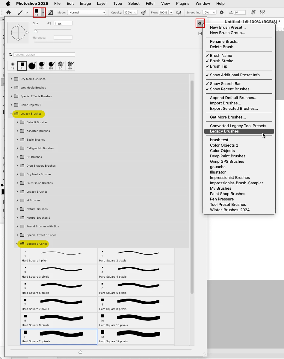284x359 pixels.
Task: Choose Delete Brush menu item
Action: (223, 47)
